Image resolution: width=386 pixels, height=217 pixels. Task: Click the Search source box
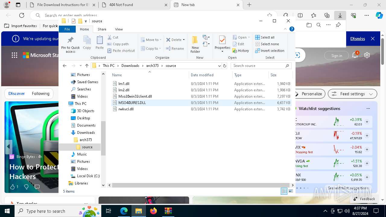[261, 66]
